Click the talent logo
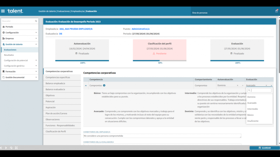This screenshot has width=280, height=157. 15,11
